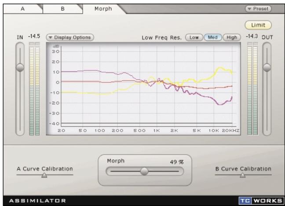The height and width of the screenshot is (206, 285).
Task: Click the 1K frequency label on graph
Action: point(157,130)
